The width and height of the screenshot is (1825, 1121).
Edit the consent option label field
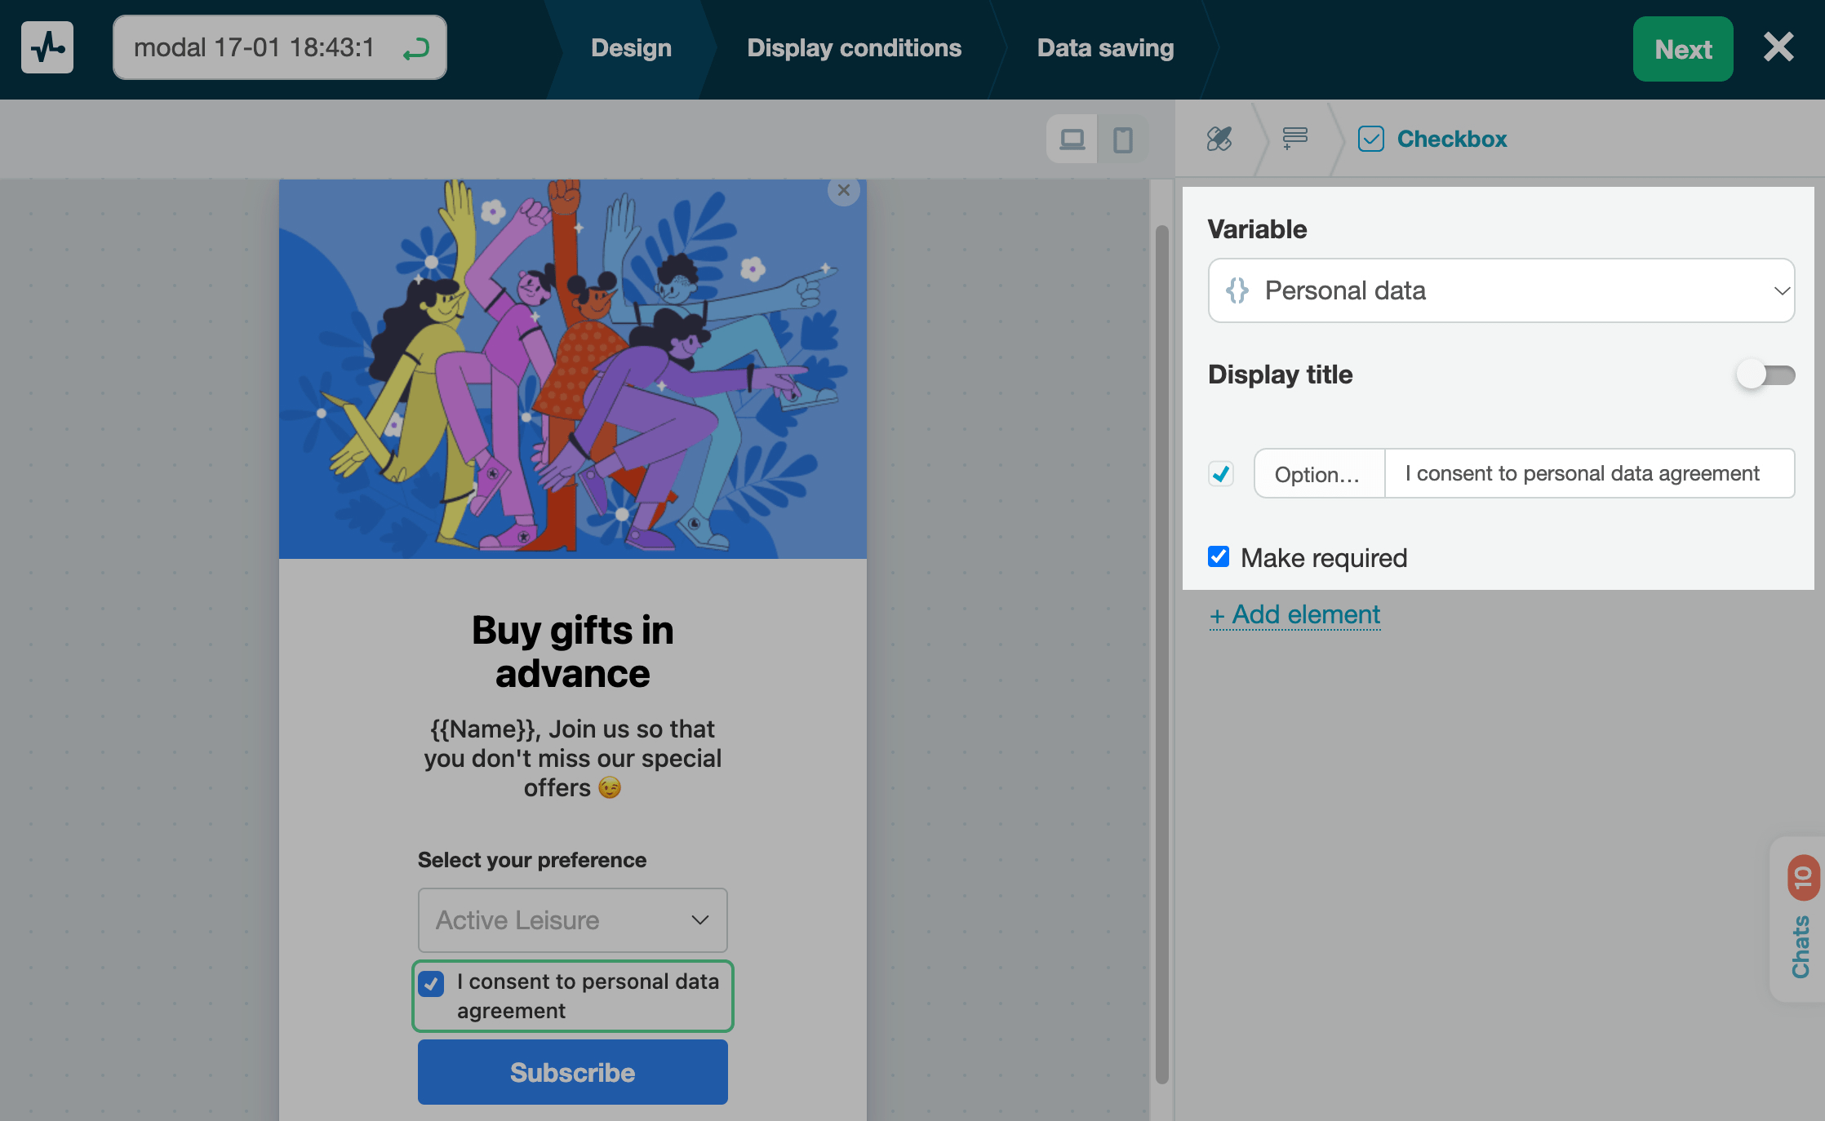1588,474
